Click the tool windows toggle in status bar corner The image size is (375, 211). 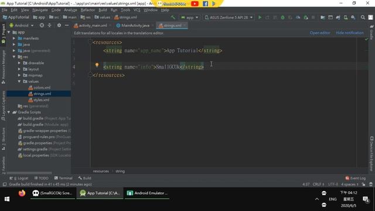[5, 185]
